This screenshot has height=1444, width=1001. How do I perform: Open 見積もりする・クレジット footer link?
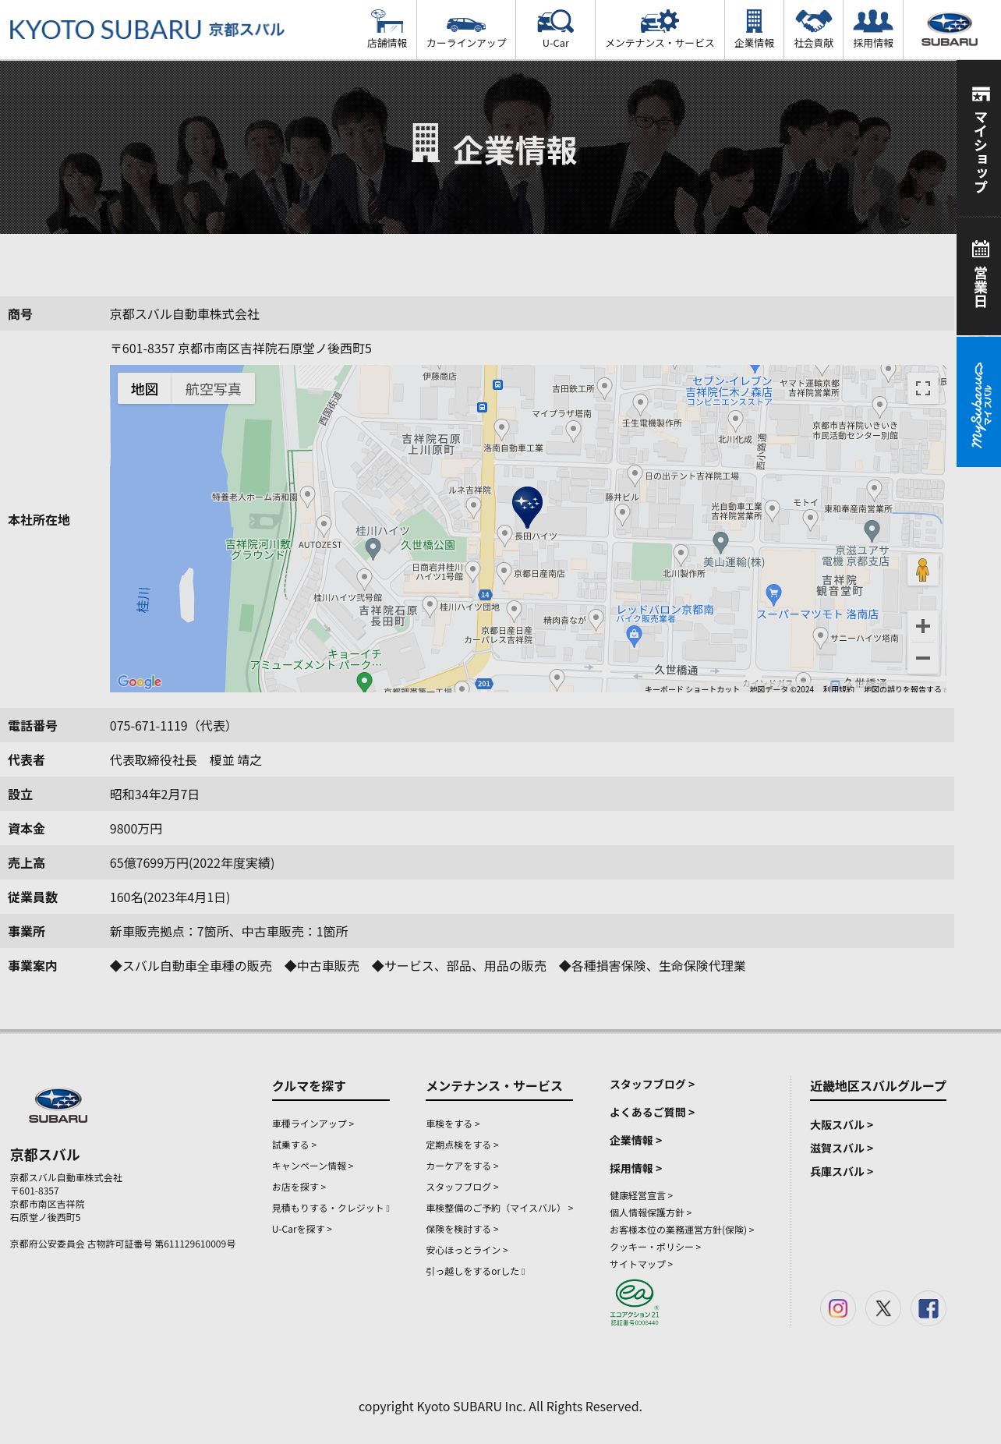coord(331,1208)
